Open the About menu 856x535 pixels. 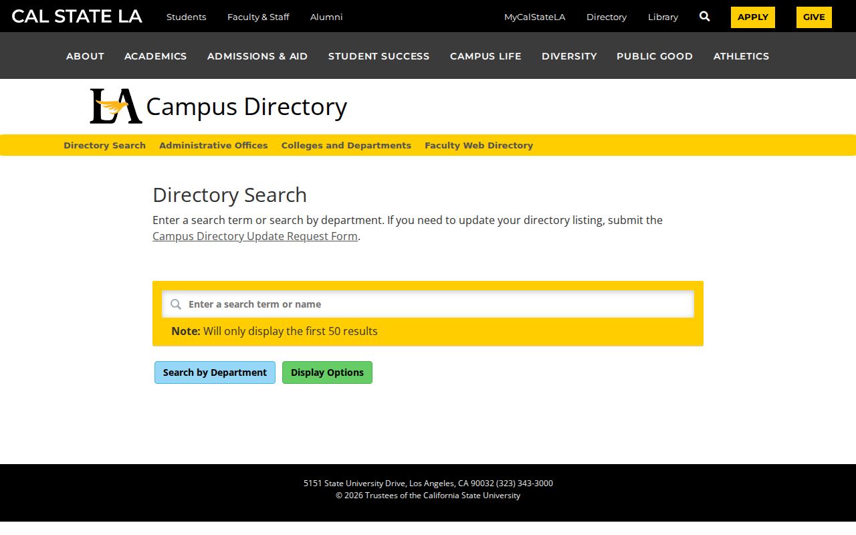pyautogui.click(x=85, y=56)
